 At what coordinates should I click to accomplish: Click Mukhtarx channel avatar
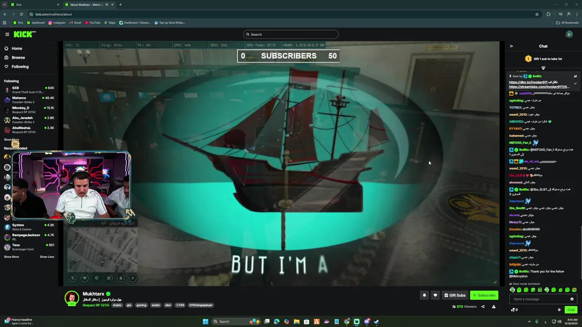(x=71, y=298)
